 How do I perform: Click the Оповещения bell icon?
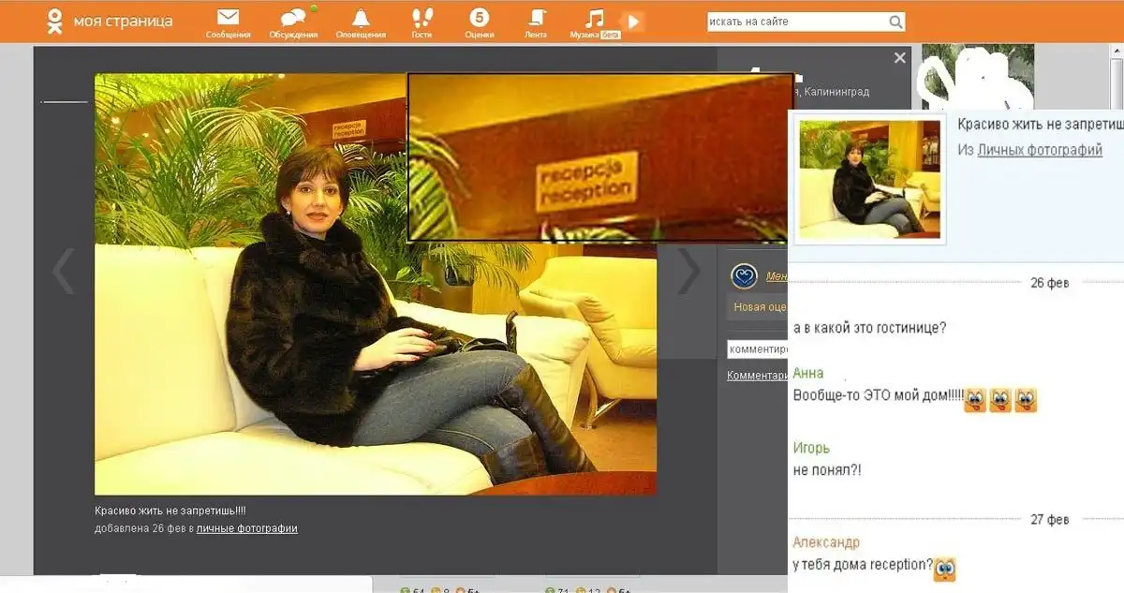tap(361, 18)
